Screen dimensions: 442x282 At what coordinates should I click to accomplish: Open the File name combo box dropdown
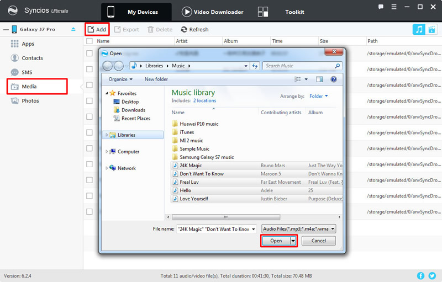pos(254,229)
